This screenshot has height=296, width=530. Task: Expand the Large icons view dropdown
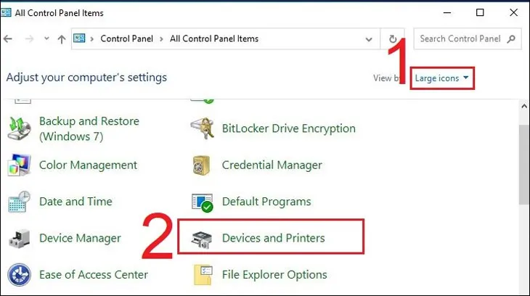(x=442, y=78)
